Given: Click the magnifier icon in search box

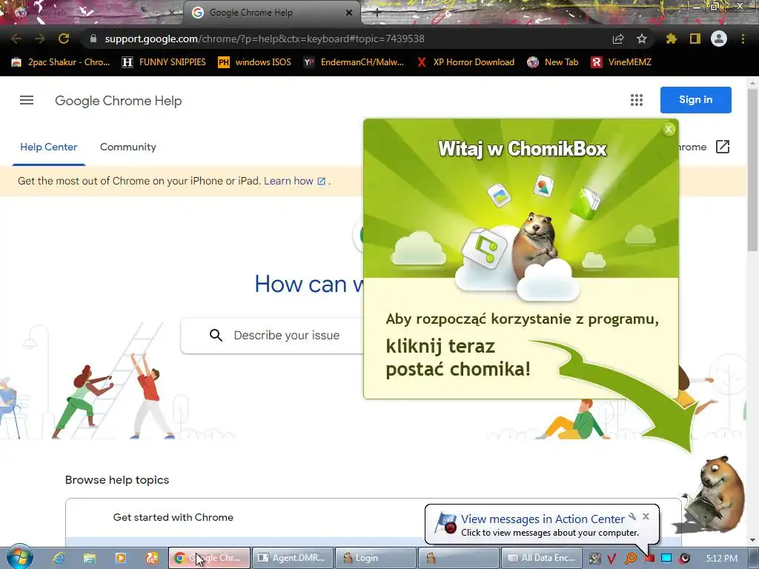Looking at the screenshot, I should tap(216, 336).
